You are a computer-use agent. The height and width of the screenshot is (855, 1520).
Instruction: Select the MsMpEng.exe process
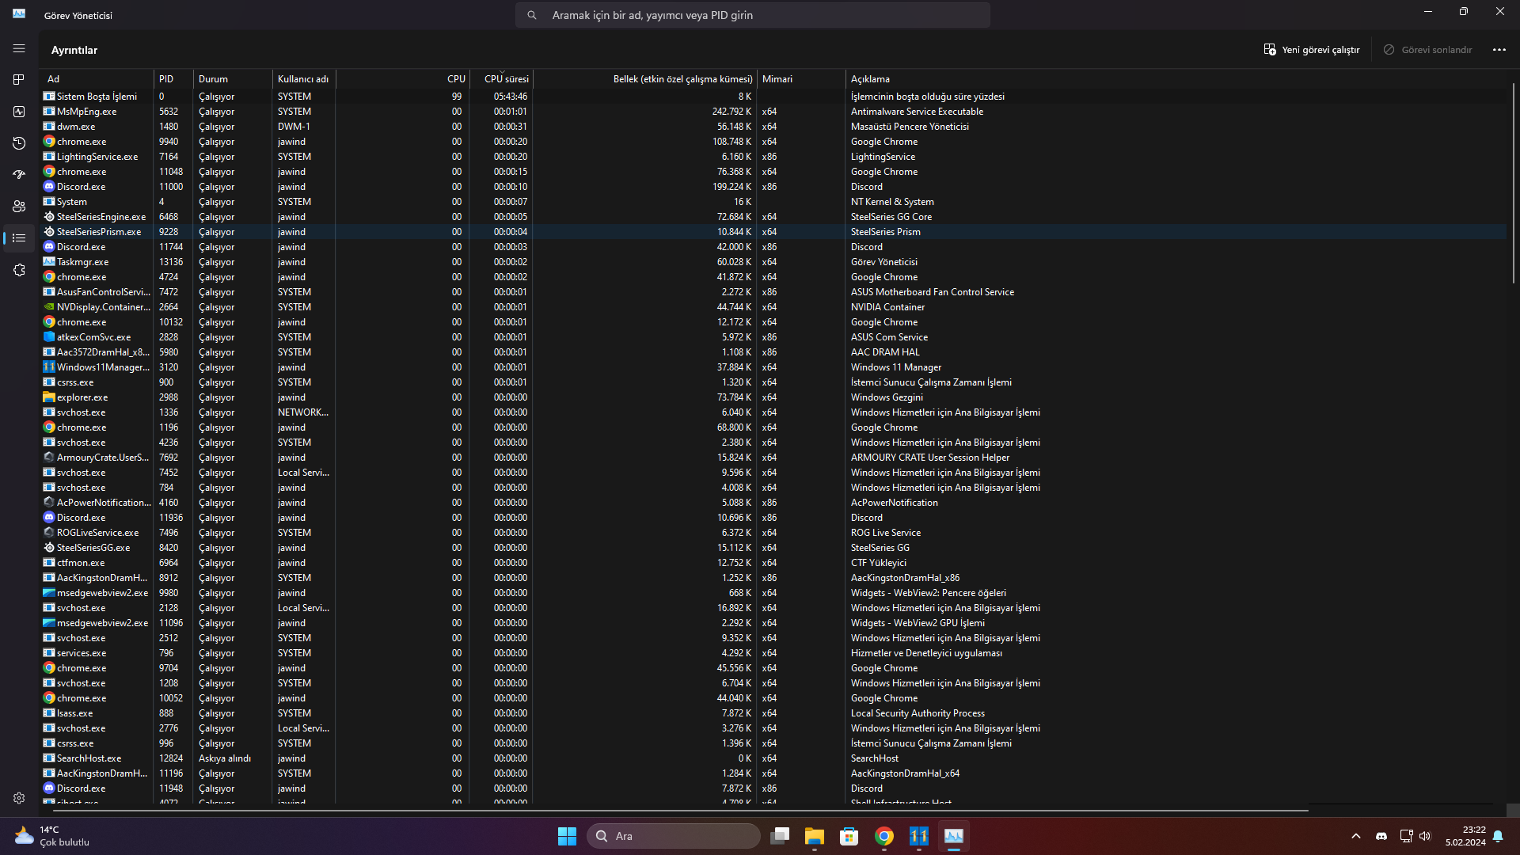click(x=773, y=112)
